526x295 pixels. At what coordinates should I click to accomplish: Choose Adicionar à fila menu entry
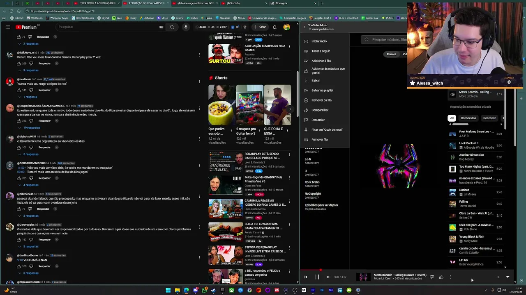point(324,61)
